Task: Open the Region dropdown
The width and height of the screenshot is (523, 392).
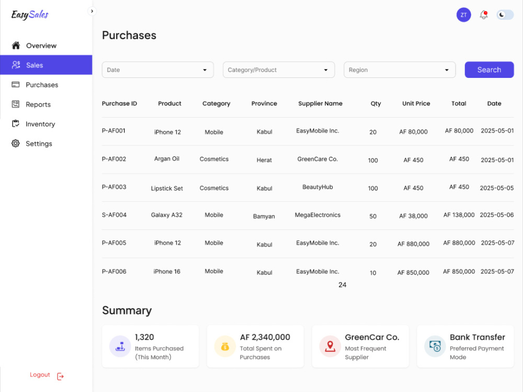Action: [x=400, y=70]
